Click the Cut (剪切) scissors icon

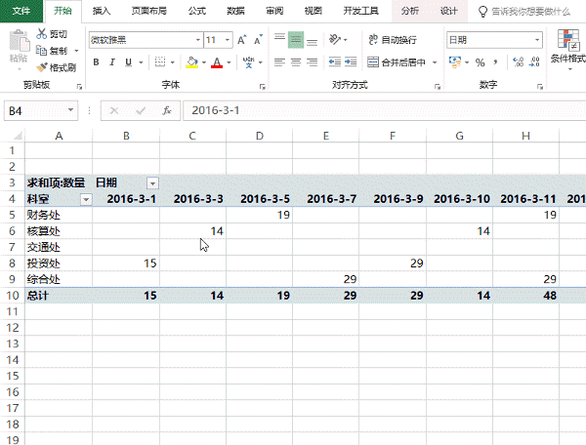pyautogui.click(x=41, y=34)
